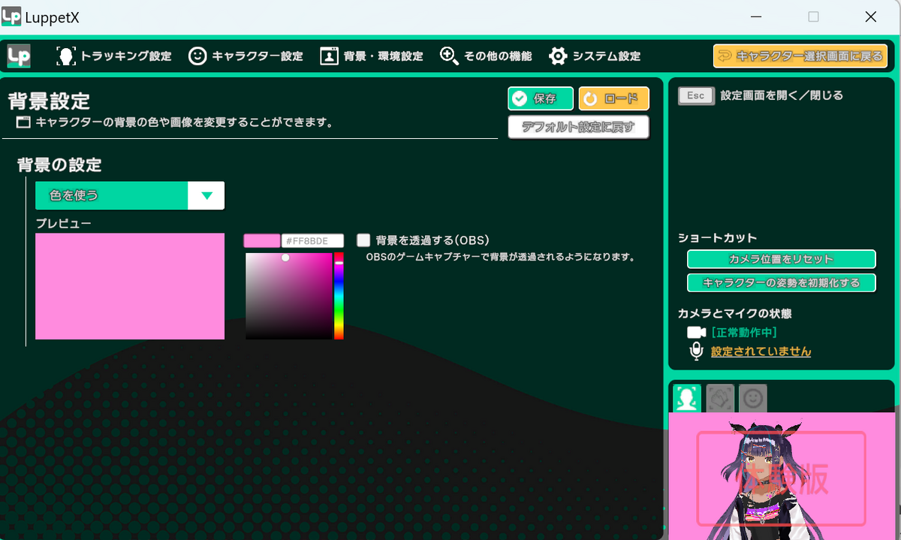
Task: Select the キャラクター設定 smiley face icon
Action: pos(197,56)
